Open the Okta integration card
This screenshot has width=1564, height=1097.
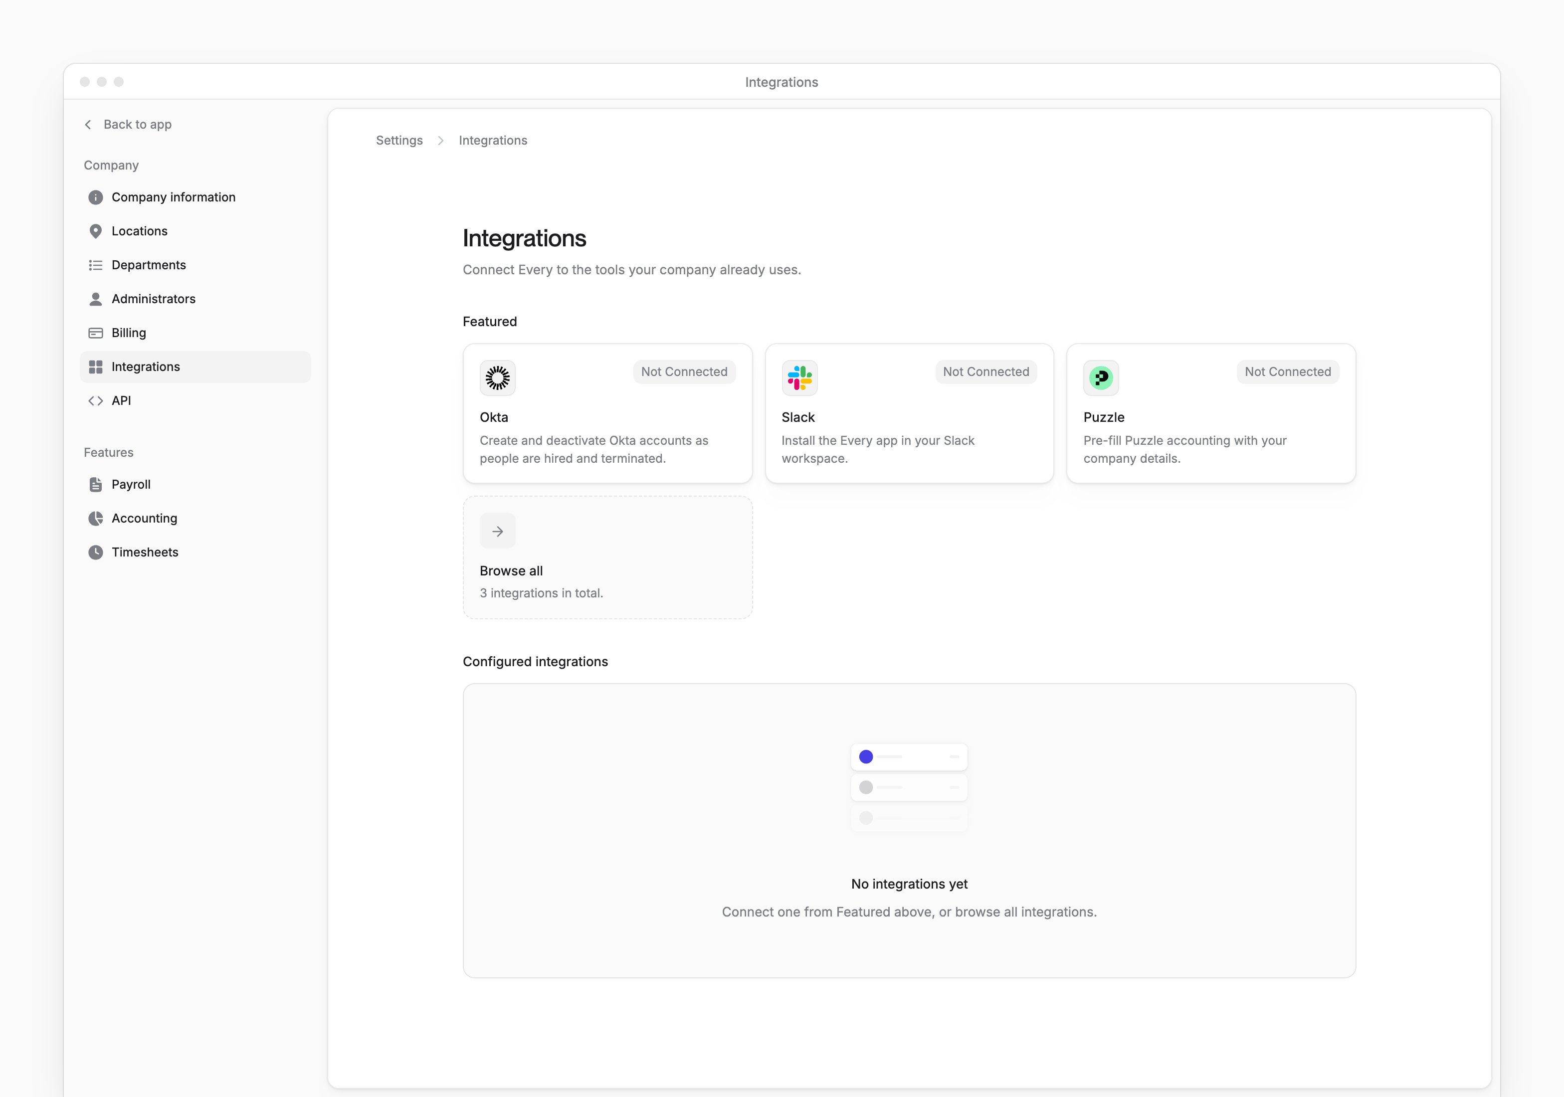(x=607, y=414)
